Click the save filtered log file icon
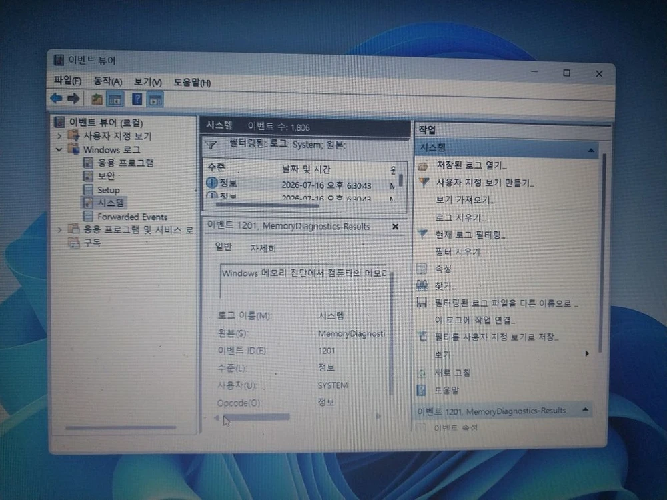667x500 pixels. 421,303
